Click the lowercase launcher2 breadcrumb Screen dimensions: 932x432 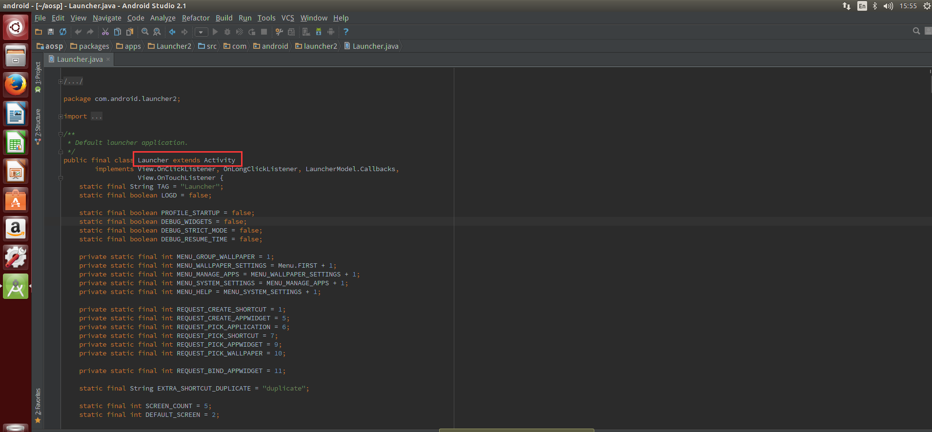point(316,46)
